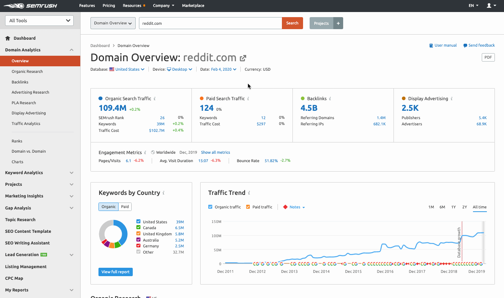Select Dashboard with the home icon

(x=20, y=38)
